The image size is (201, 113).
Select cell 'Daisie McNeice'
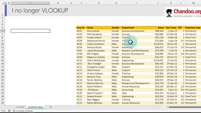99,87
